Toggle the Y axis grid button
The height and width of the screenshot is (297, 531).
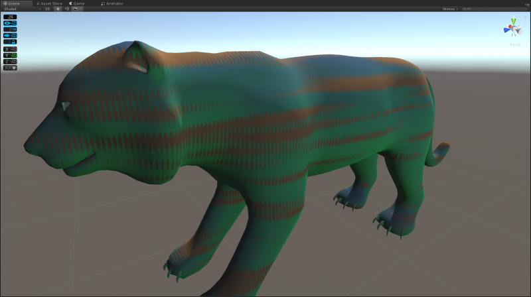pyautogui.click(x=10, y=55)
